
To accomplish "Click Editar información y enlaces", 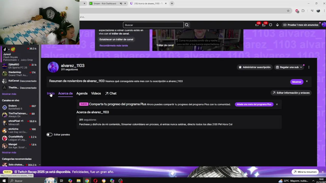I will tap(291, 93).
